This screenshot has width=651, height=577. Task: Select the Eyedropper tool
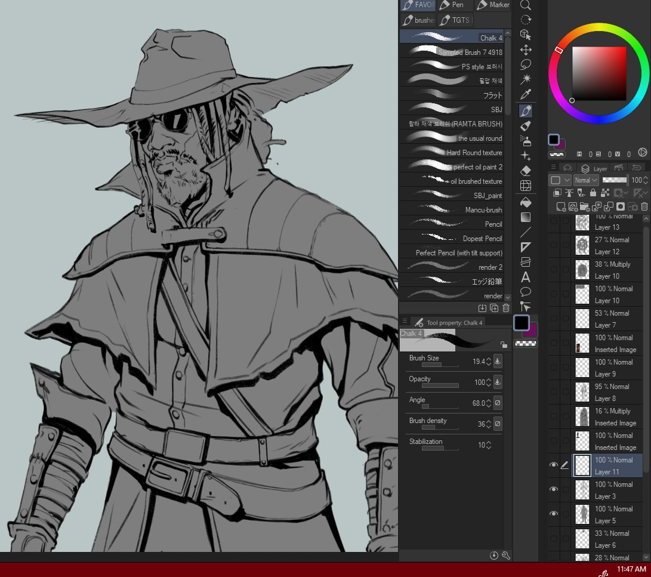pyautogui.click(x=526, y=95)
